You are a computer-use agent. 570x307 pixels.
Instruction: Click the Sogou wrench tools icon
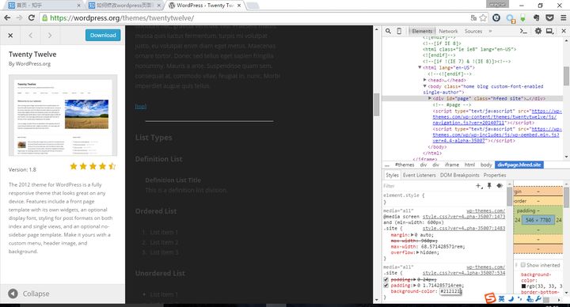pyautogui.click(x=538, y=298)
